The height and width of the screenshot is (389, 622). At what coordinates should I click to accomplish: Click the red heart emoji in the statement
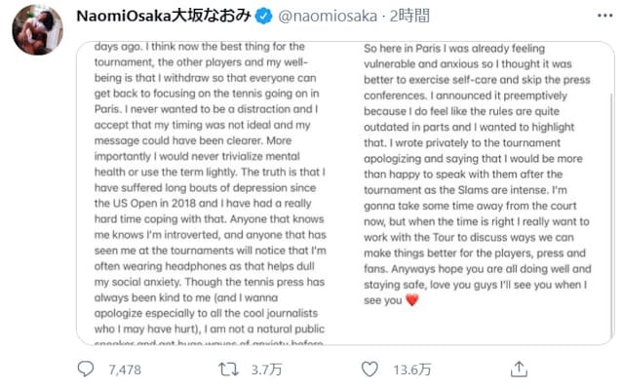click(x=412, y=300)
